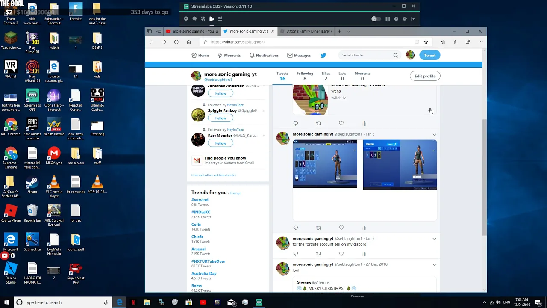View analytics of 'fortnite account sell' tweet
Viewport: 547px width, 308px height.
[x=364, y=254]
